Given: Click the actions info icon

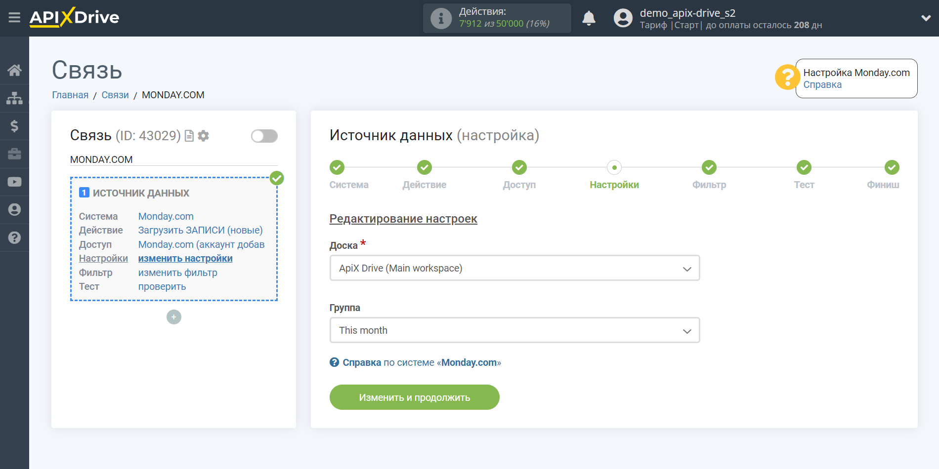Looking at the screenshot, I should click(x=441, y=18).
